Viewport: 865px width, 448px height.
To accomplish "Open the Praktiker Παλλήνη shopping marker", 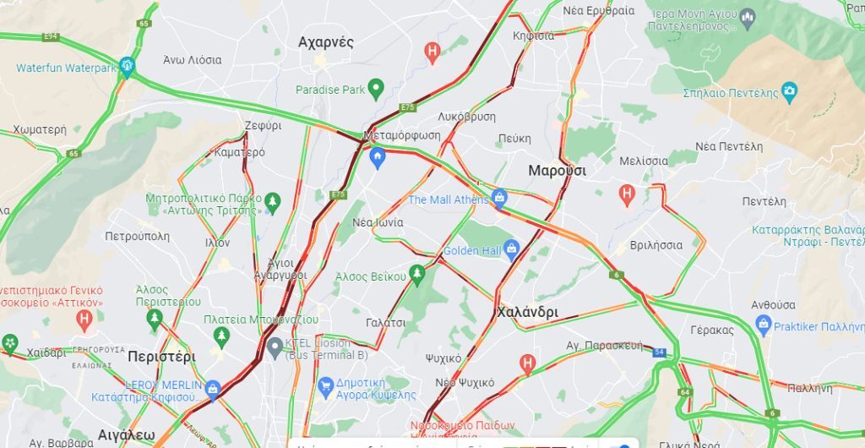I will pos(764,325).
